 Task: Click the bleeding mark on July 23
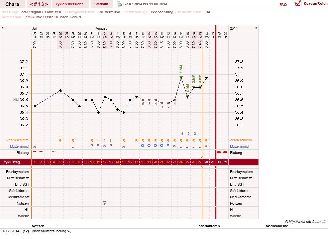pos(41,151)
